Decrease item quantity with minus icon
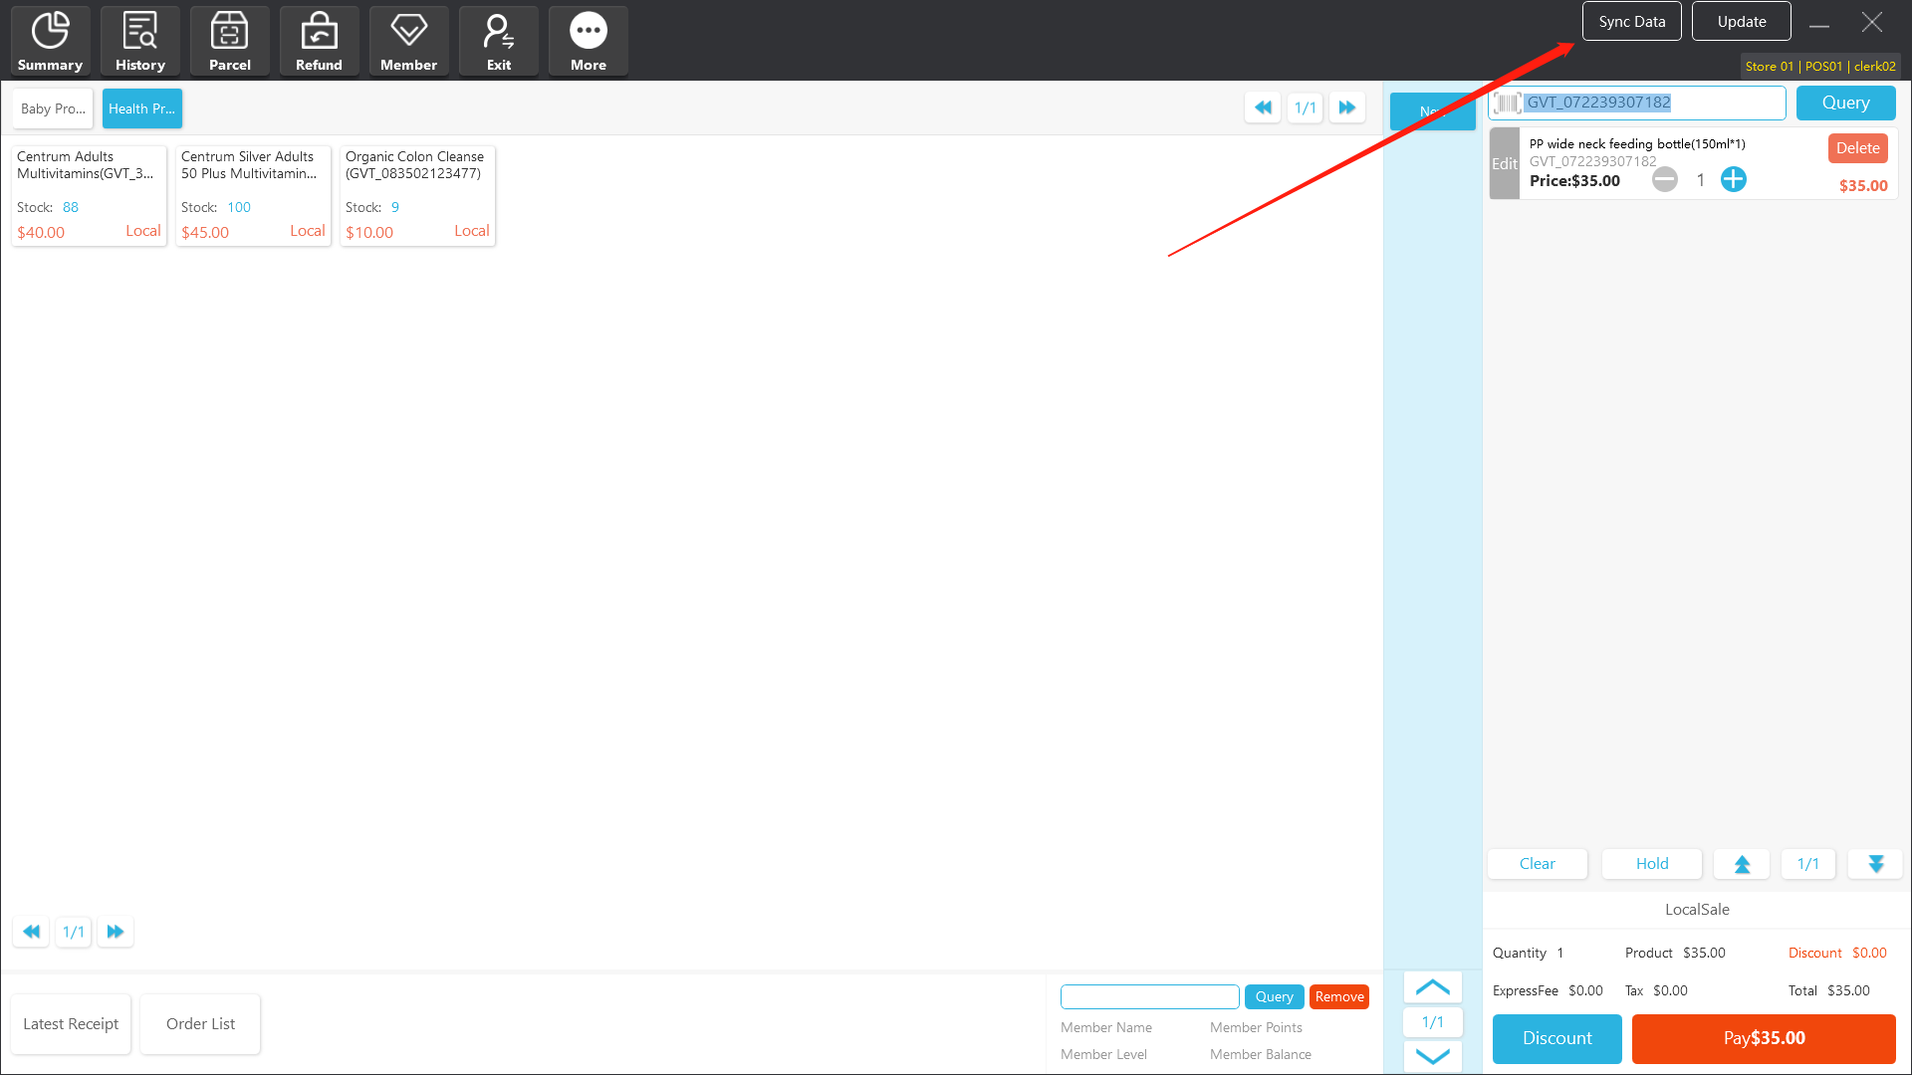Image resolution: width=1912 pixels, height=1075 pixels. pyautogui.click(x=1664, y=180)
